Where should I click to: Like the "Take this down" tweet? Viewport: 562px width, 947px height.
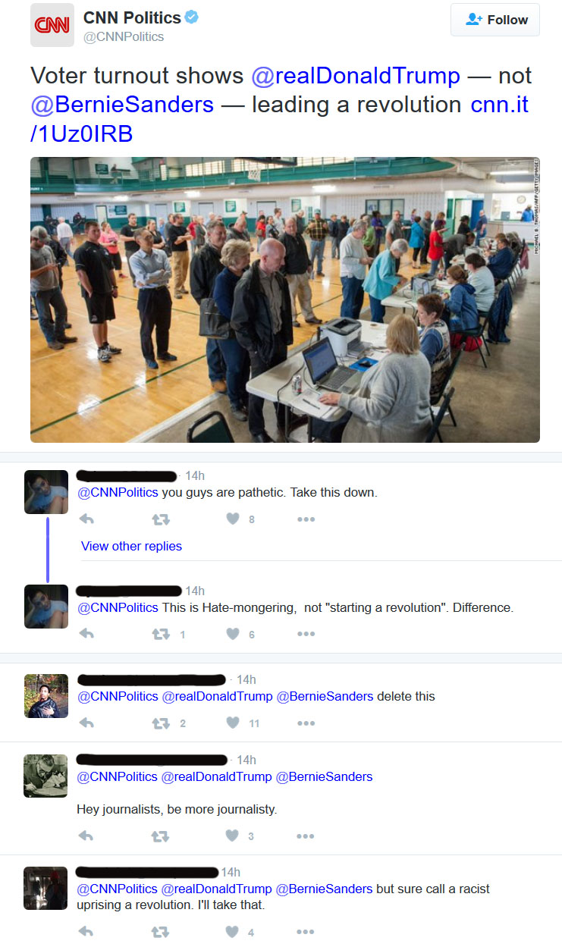pyautogui.click(x=233, y=519)
